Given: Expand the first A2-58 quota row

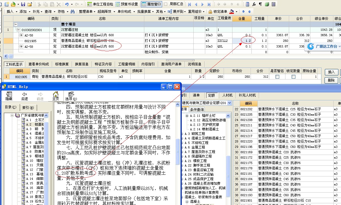Looking at the screenshot, I should (21, 35).
